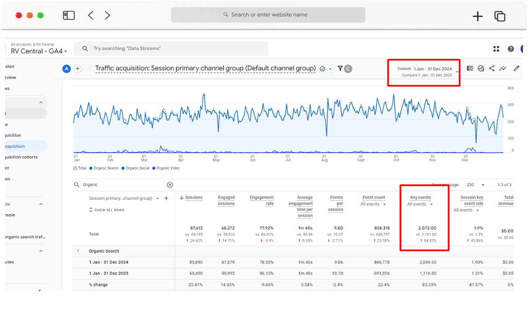Open Session primary channel group dimension dropdown
The width and height of the screenshot is (528, 310).
pyautogui.click(x=124, y=198)
